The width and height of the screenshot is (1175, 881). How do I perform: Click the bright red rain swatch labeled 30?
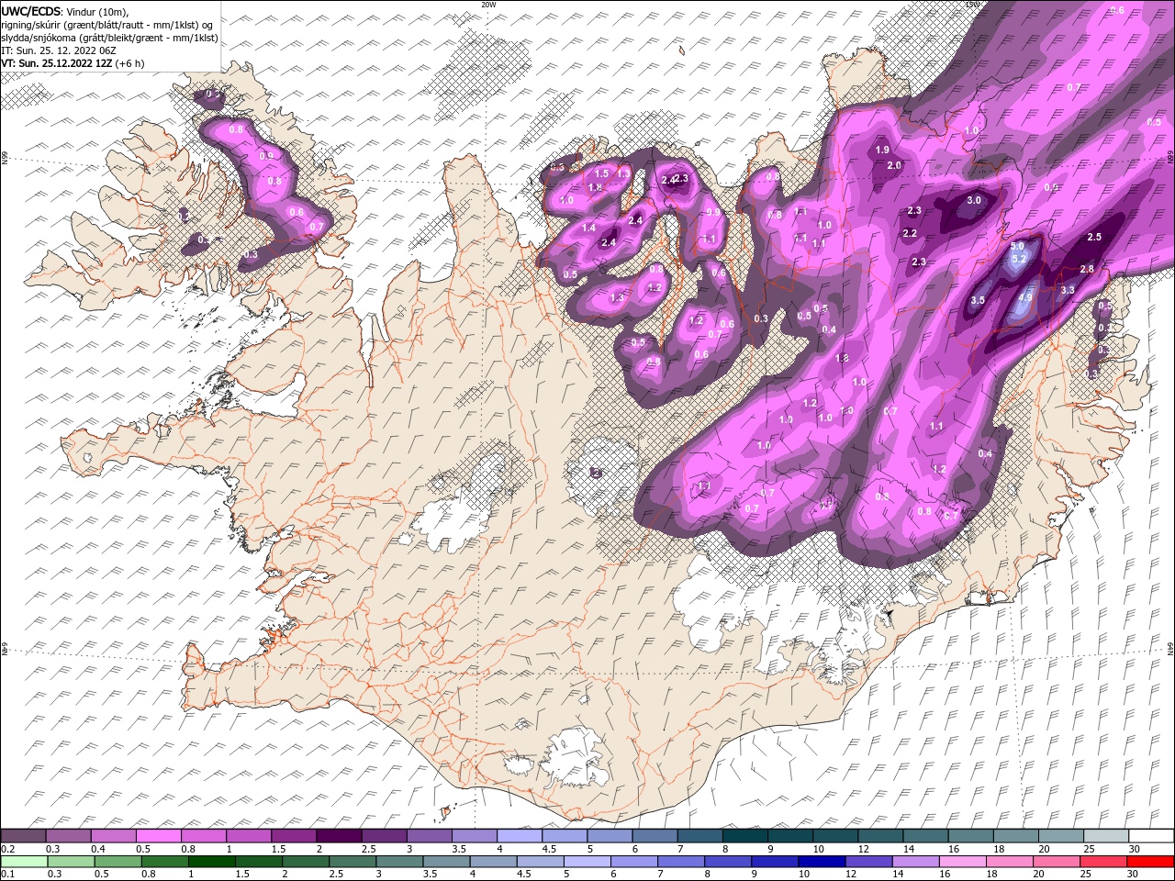point(1151,862)
